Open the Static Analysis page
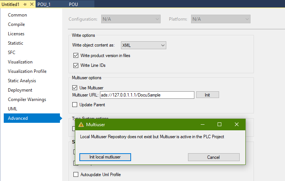285x181 pixels. 22,81
